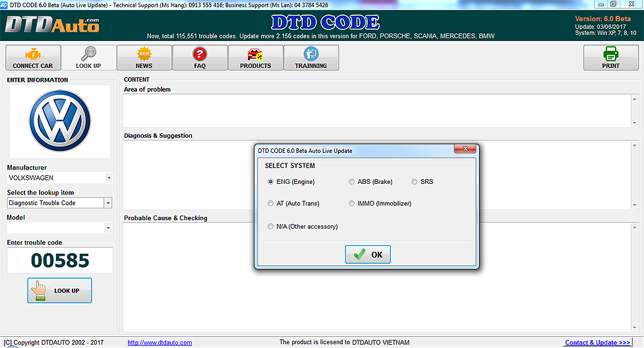
Task: Open the Contact & Update >>> link
Action: [597, 343]
